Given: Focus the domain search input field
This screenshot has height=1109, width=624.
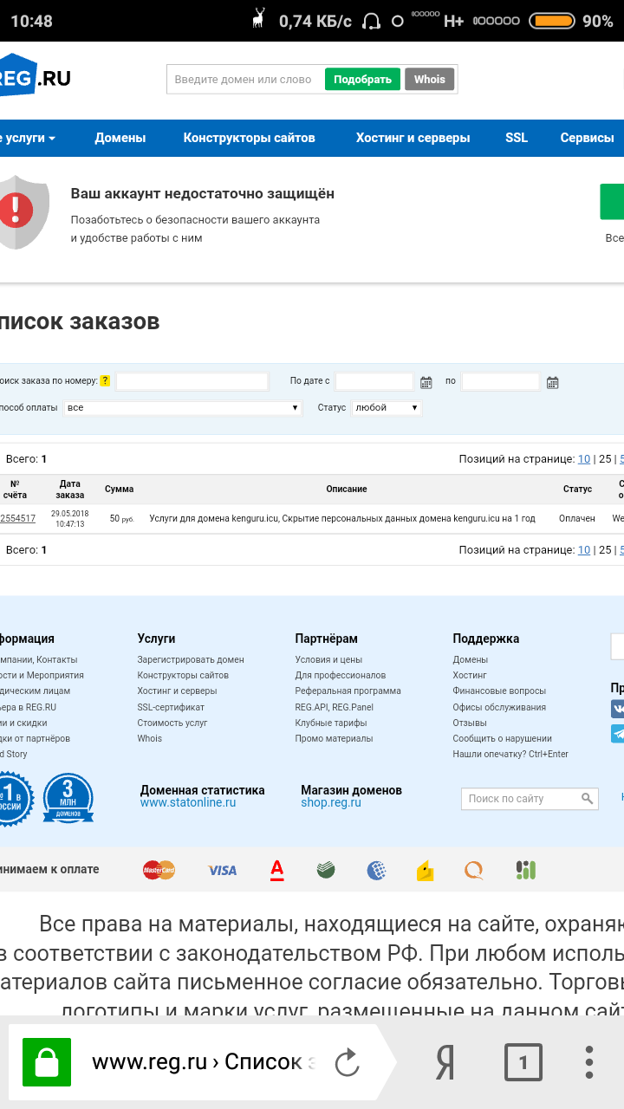Looking at the screenshot, I should (244, 80).
